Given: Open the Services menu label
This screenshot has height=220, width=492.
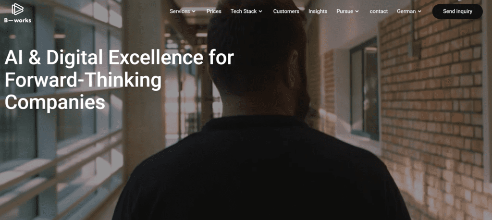Looking at the screenshot, I should pos(180,12).
